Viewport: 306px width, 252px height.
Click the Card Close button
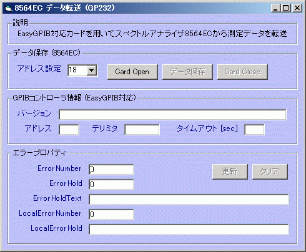242,72
